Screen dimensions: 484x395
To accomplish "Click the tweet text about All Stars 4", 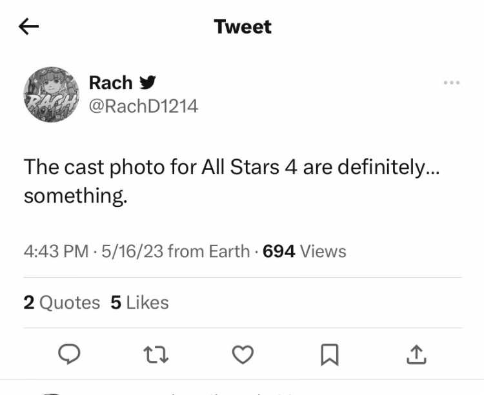I will click(232, 181).
